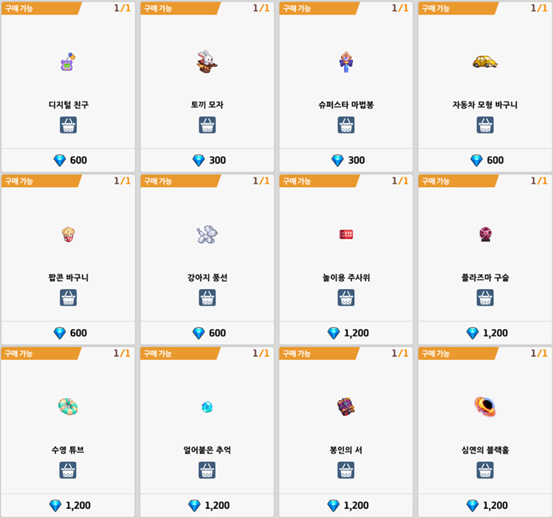Click the 플라즈마 구슬 item name

pos(485,277)
